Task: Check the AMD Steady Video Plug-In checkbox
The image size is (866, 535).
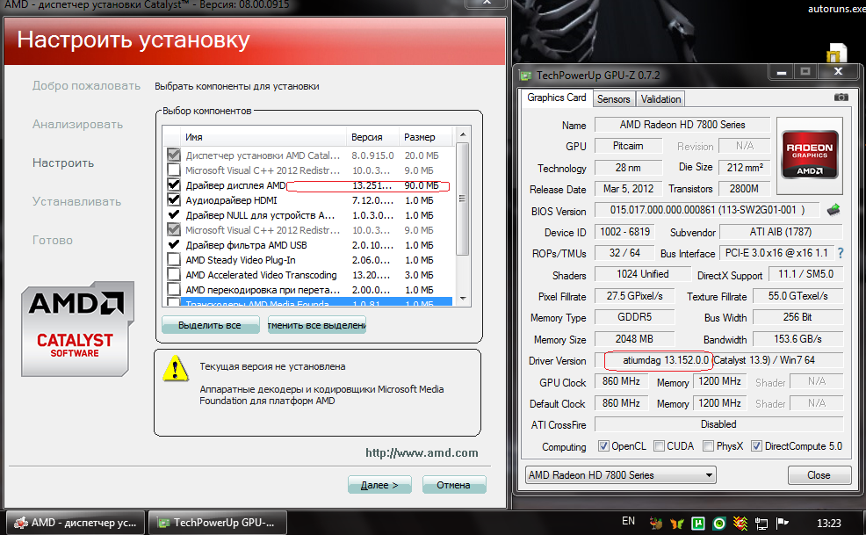Action: point(174,259)
